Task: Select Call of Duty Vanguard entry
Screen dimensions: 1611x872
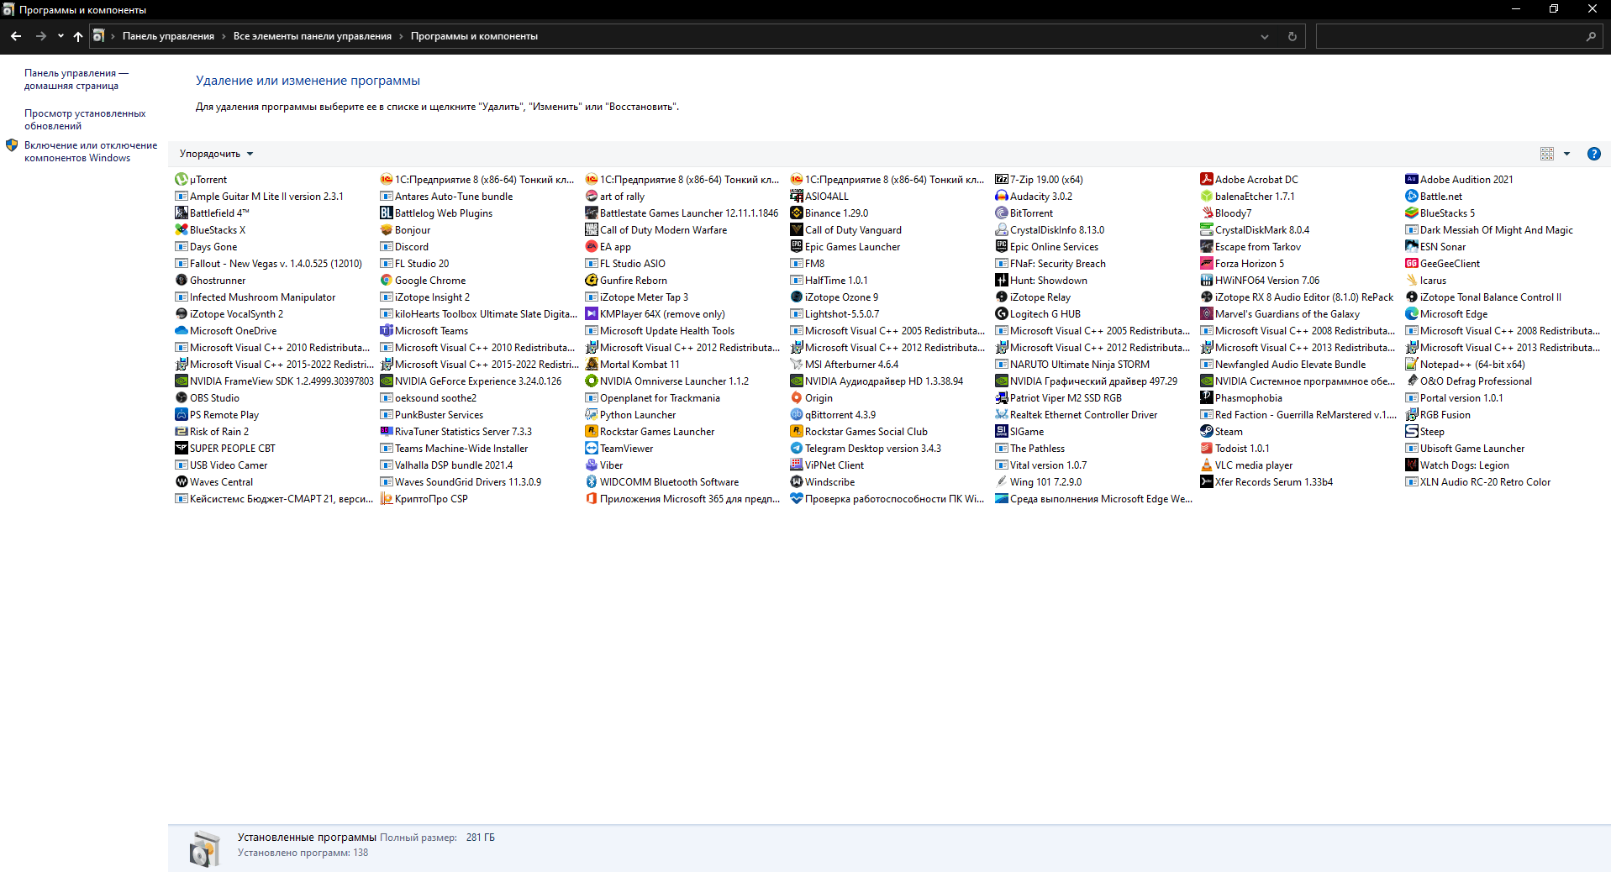Action: 845,229
